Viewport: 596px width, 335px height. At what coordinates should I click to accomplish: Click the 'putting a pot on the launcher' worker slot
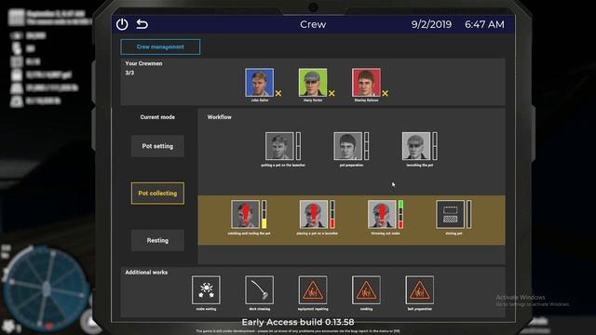coord(279,146)
